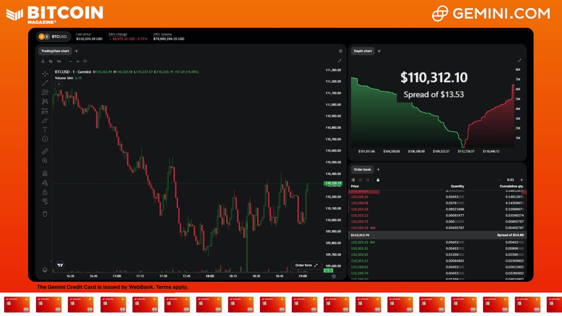Open the Order form button
The height and width of the screenshot is (316, 562).
[306, 265]
